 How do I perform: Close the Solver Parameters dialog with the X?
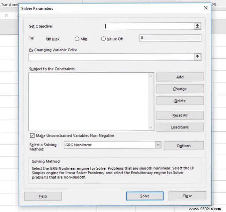click(x=206, y=8)
